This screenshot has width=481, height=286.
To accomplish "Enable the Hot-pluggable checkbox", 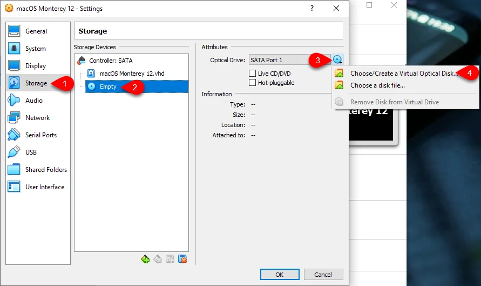I will (252, 83).
